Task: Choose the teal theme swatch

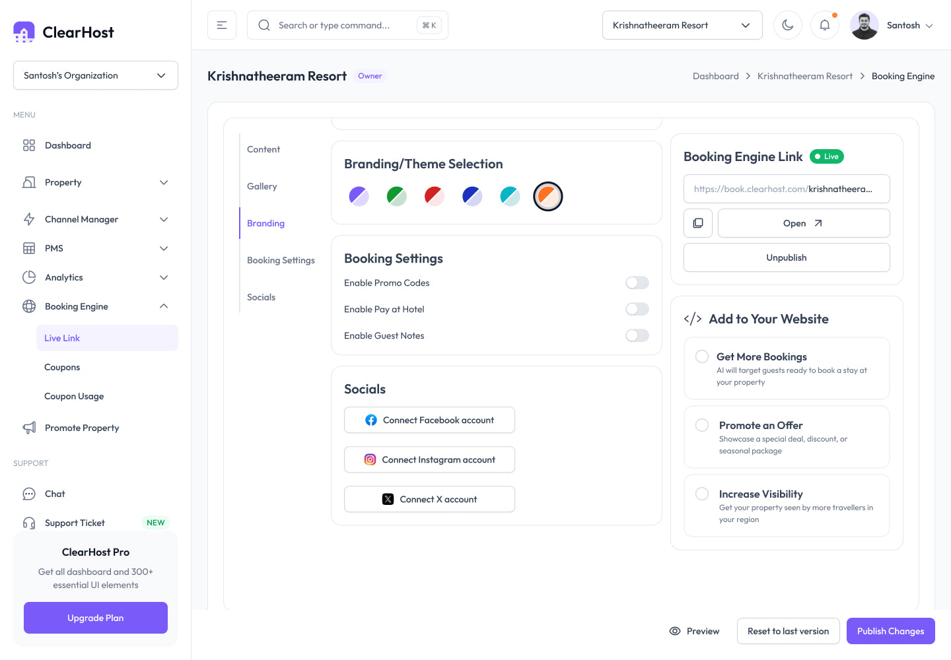Action: click(x=510, y=196)
